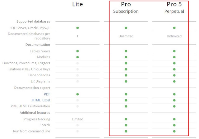
Task: Open the HTML, Excel export link
Action: [41, 100]
